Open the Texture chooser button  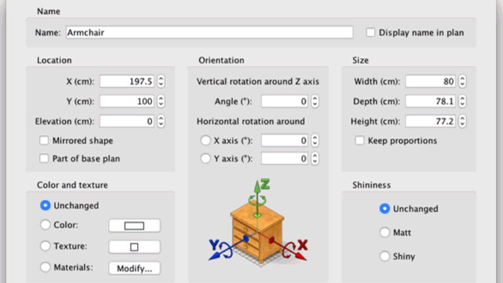[x=135, y=247]
